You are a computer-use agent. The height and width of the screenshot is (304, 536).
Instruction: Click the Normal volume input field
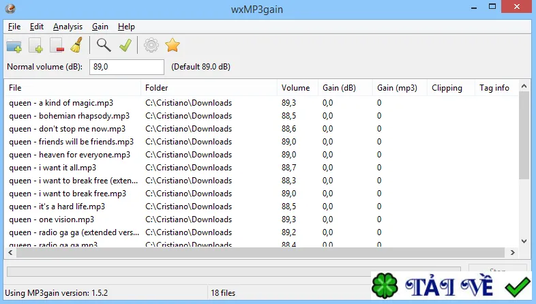tap(127, 67)
